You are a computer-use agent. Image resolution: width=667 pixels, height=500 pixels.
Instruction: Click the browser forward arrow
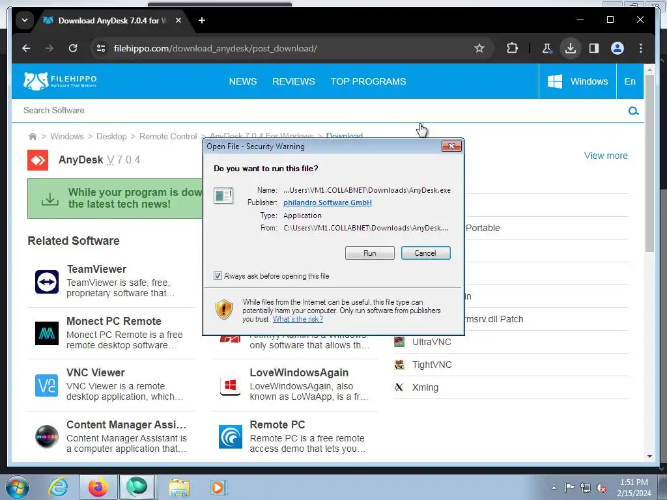[50, 48]
